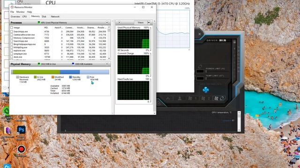Screen dimensions: 300x168
Task: Switch to the Overview tab
Action: tap(15, 17)
